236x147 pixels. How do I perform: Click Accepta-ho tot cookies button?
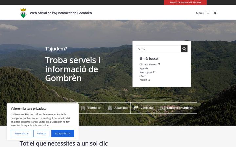click(x=63, y=133)
